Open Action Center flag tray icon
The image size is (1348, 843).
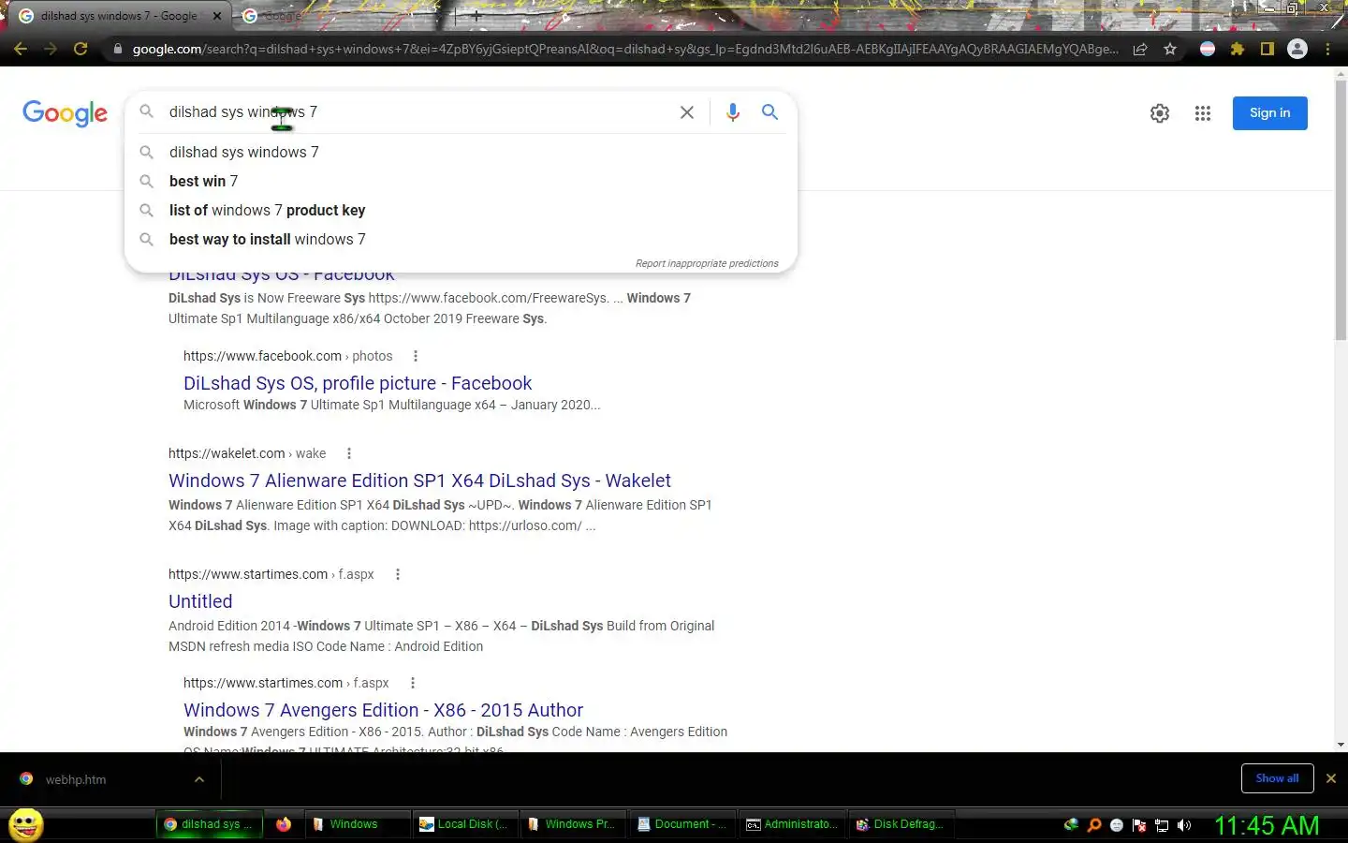pyautogui.click(x=1139, y=825)
